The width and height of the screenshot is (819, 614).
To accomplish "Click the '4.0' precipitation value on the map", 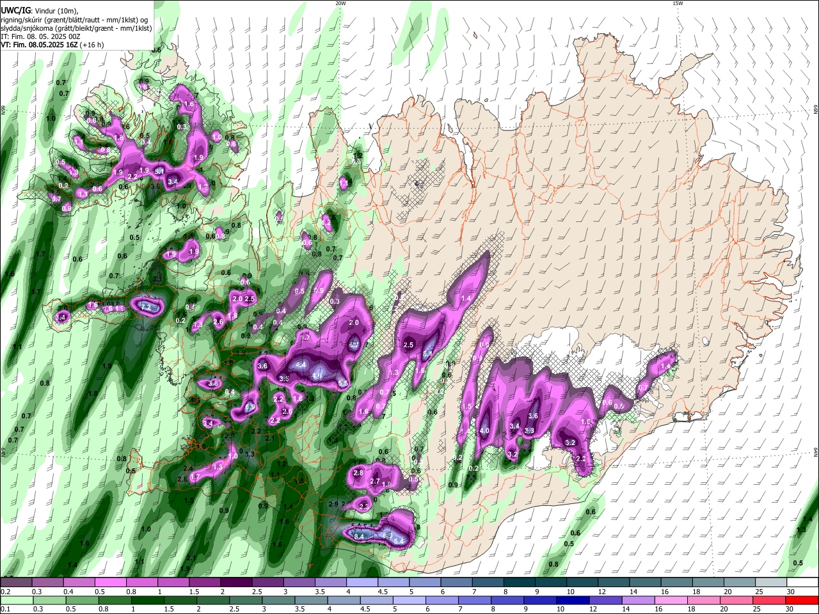I will tap(484, 430).
